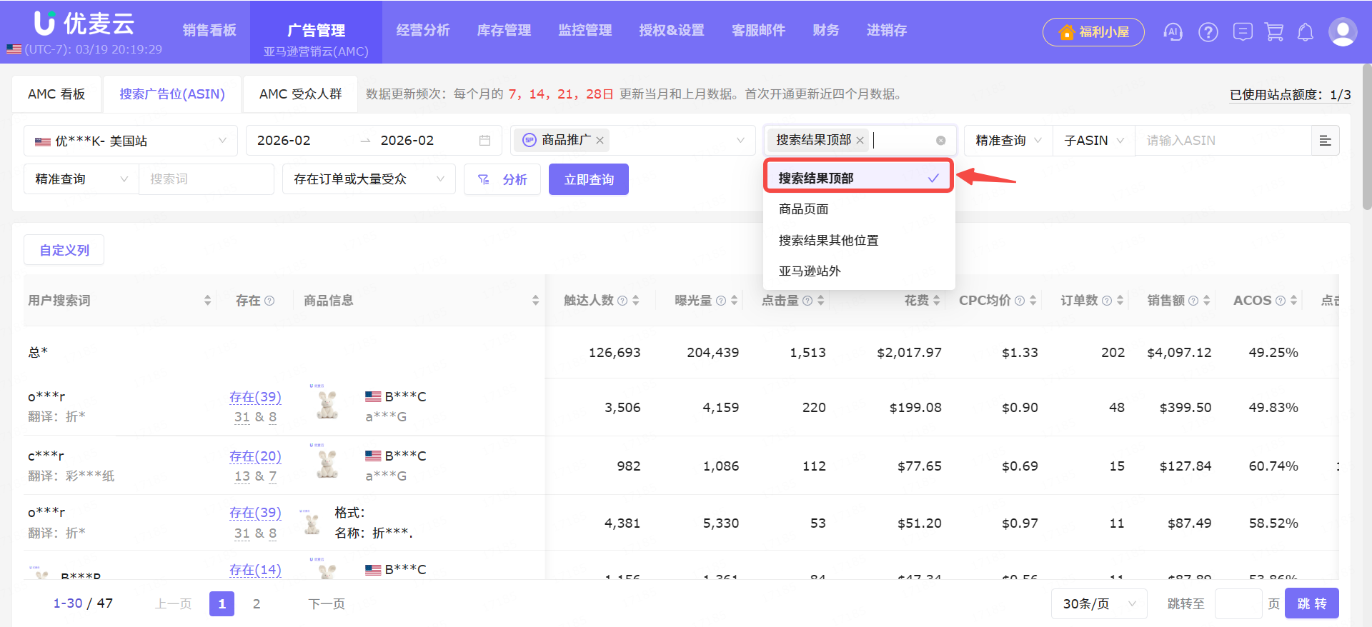Click the 搜索词 input field

tap(207, 179)
